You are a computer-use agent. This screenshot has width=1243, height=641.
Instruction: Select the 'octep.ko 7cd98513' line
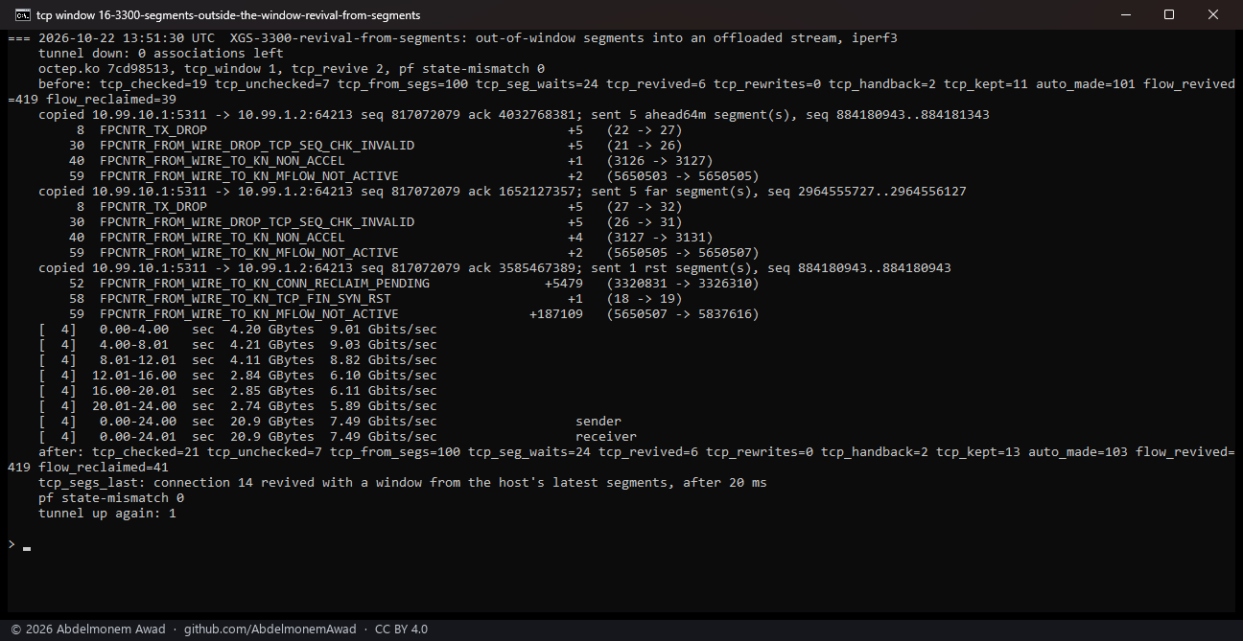(292, 69)
